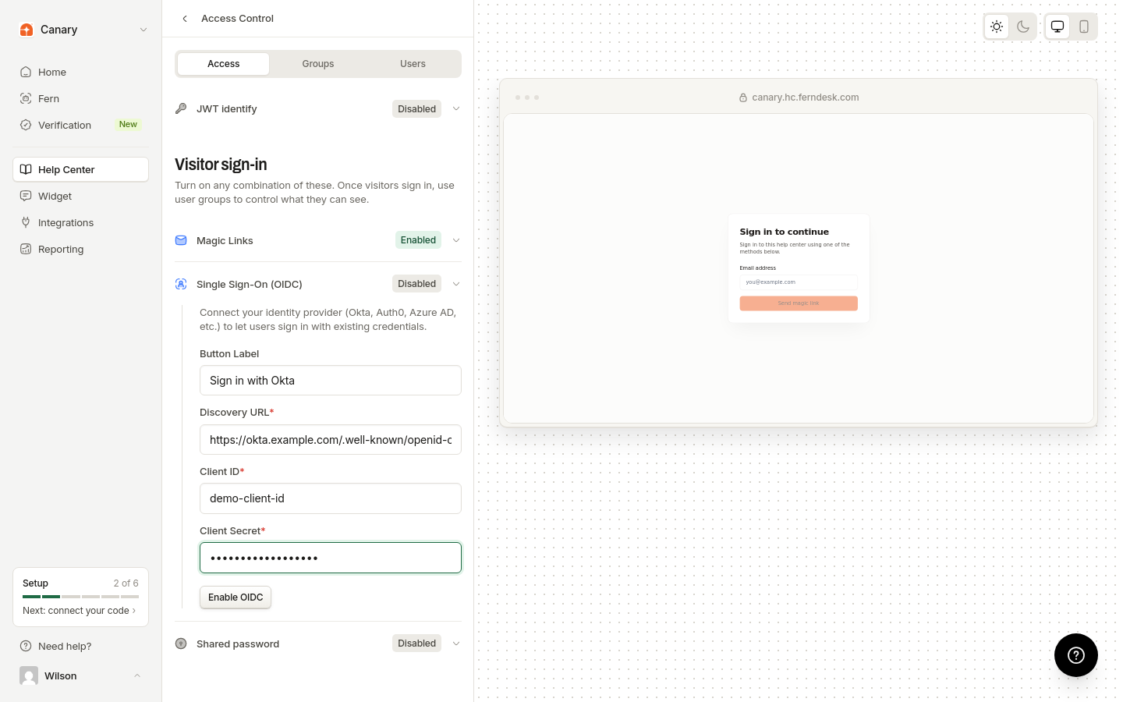
Task: Click the Single Sign-On Disabled badge
Action: click(416, 284)
